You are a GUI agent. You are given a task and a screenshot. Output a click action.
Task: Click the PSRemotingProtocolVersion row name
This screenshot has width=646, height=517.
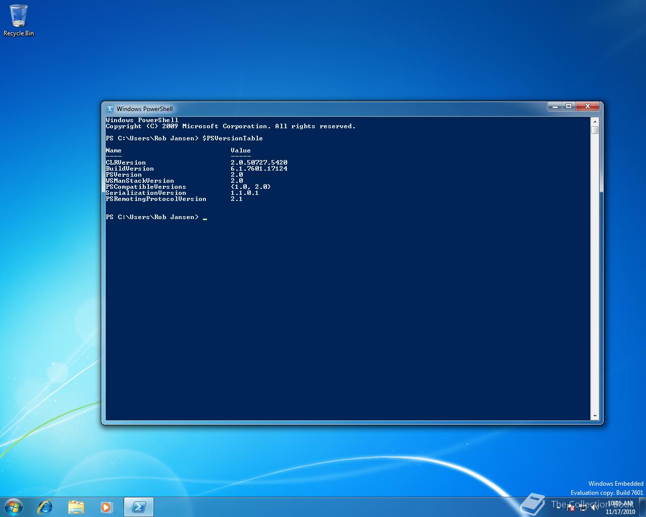pyautogui.click(x=156, y=199)
